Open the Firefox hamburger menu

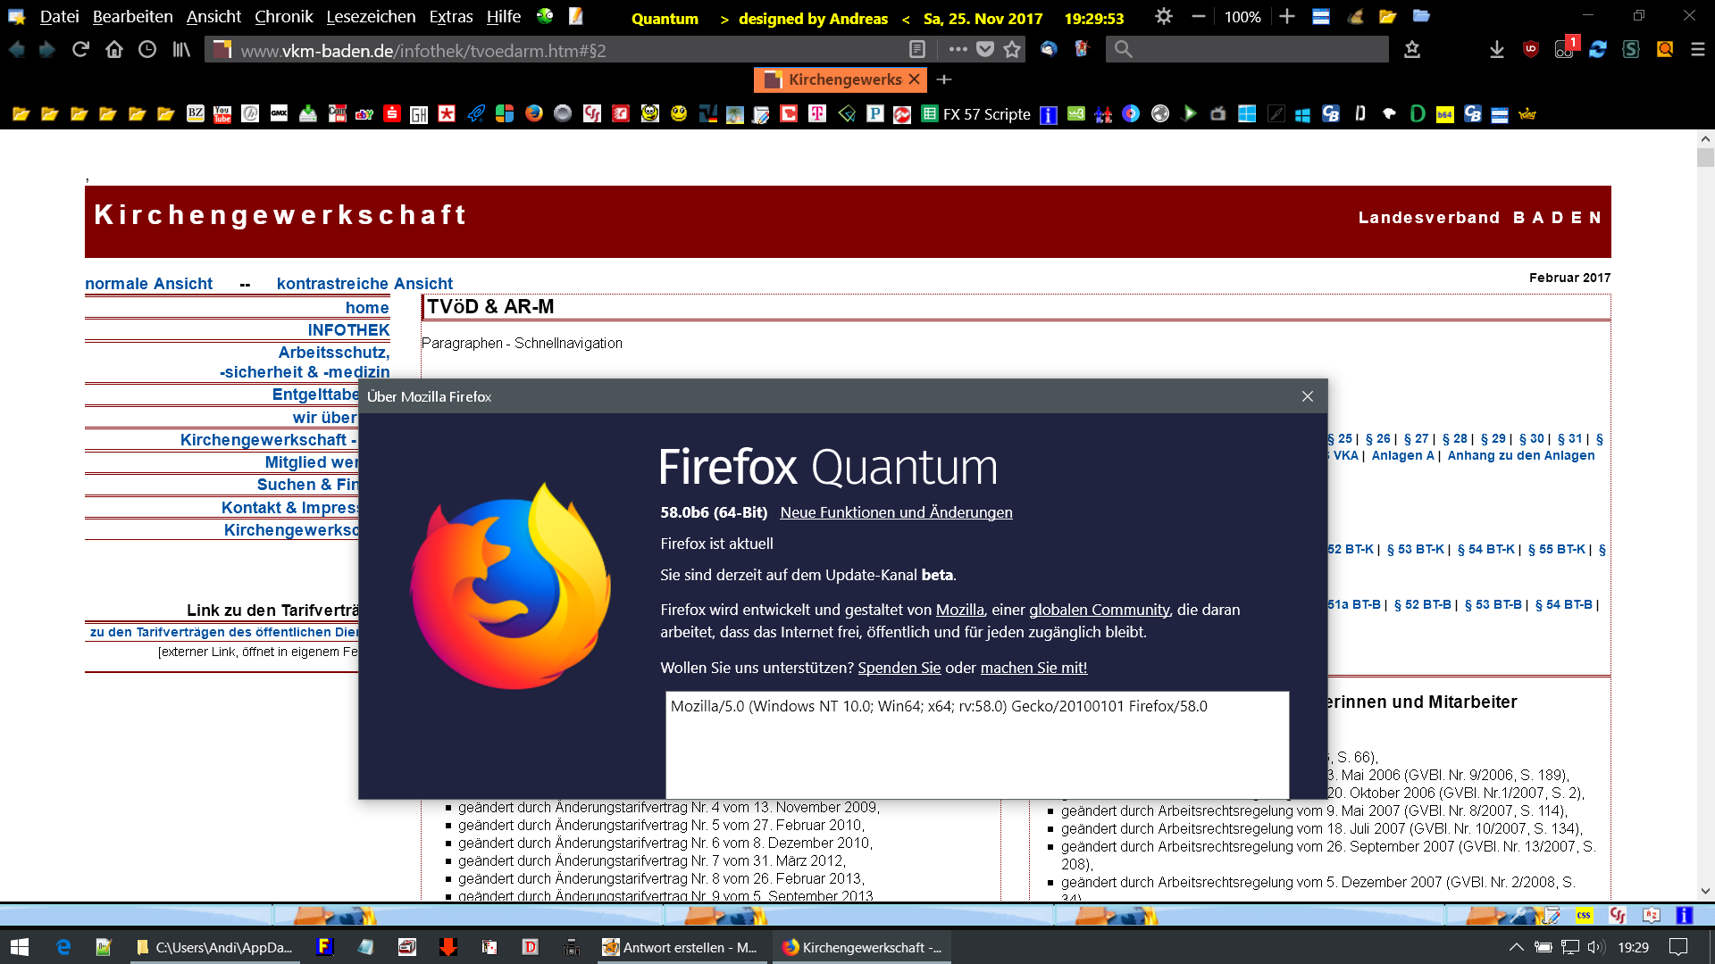coord(1698,50)
